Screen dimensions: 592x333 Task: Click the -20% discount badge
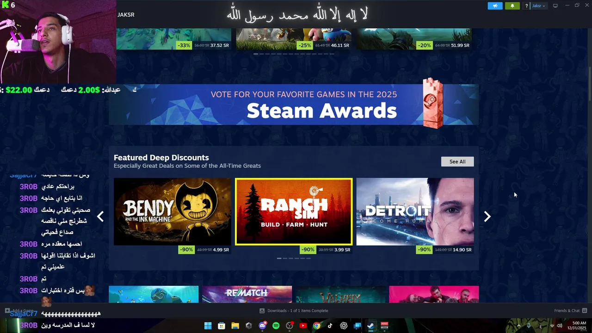(425, 45)
